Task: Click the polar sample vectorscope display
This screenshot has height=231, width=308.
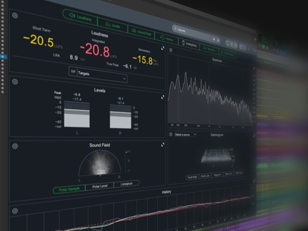Action: click(x=99, y=163)
